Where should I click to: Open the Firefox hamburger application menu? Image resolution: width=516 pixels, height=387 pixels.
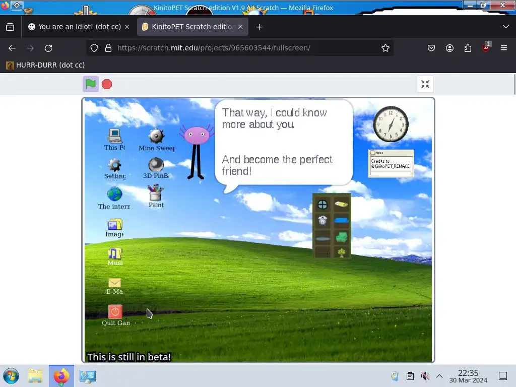504,48
